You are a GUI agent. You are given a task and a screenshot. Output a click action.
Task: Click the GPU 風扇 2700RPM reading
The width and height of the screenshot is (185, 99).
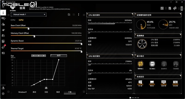point(176,43)
